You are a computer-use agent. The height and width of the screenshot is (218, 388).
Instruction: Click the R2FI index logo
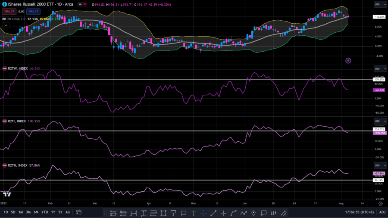click(4, 121)
